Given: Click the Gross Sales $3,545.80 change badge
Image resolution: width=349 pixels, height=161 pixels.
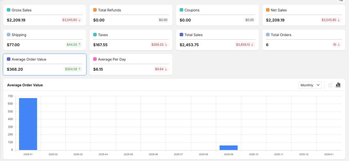Looking at the screenshot, I should 72,20.
